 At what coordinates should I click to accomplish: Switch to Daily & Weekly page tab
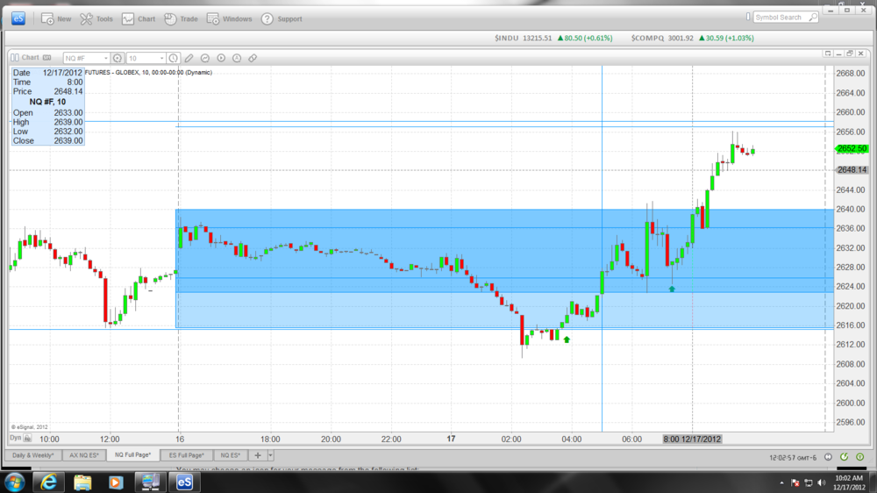[33, 455]
